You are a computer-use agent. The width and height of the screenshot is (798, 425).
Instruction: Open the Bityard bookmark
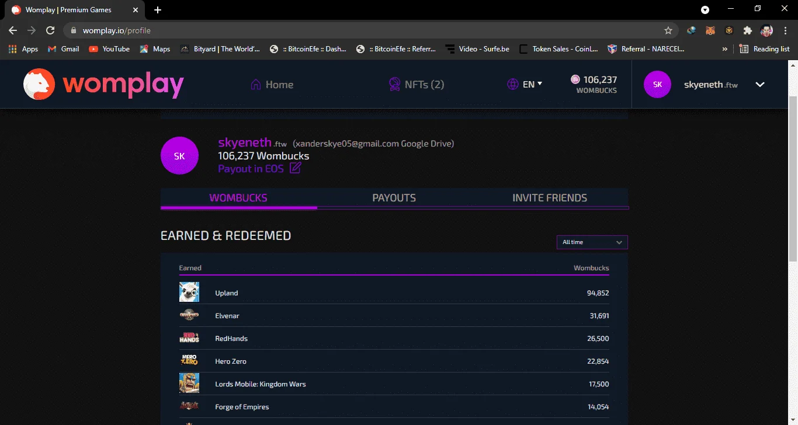click(220, 49)
